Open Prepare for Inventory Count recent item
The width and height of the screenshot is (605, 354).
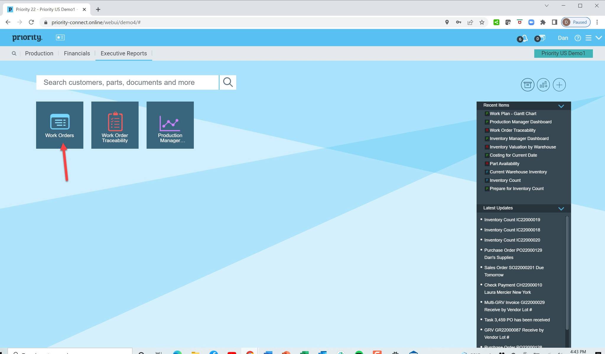(x=516, y=189)
